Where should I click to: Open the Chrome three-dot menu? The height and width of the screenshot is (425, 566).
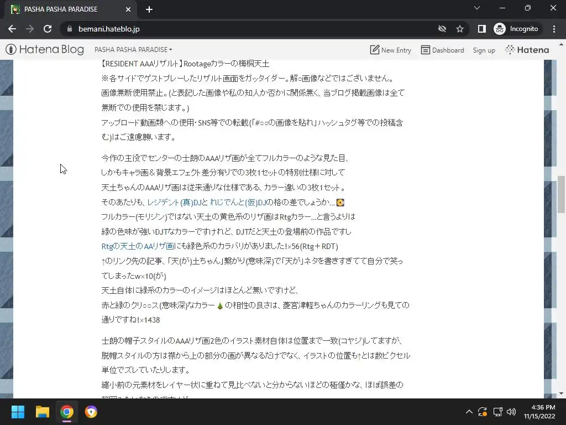(x=554, y=29)
